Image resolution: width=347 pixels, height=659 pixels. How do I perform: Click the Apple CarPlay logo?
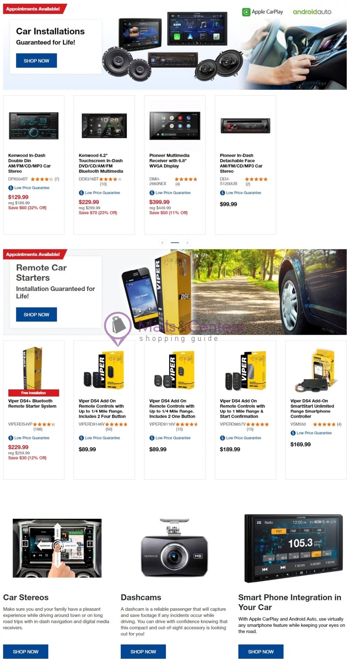(262, 12)
